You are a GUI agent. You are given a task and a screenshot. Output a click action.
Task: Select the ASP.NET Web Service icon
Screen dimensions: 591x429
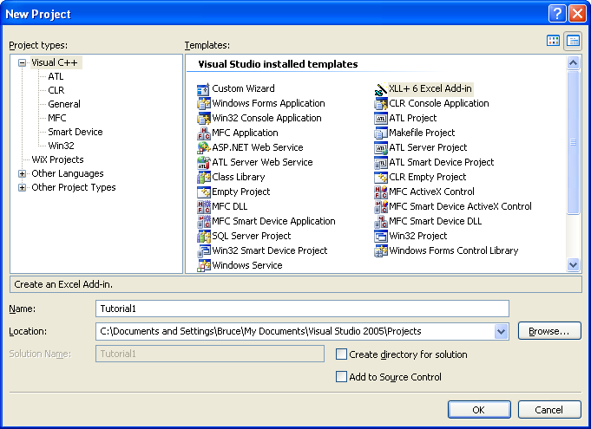(x=204, y=148)
